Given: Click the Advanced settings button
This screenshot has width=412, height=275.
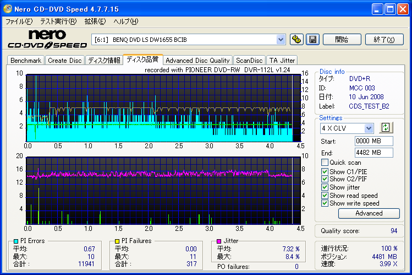Looking at the screenshot, I should pyautogui.click(x=369, y=213).
